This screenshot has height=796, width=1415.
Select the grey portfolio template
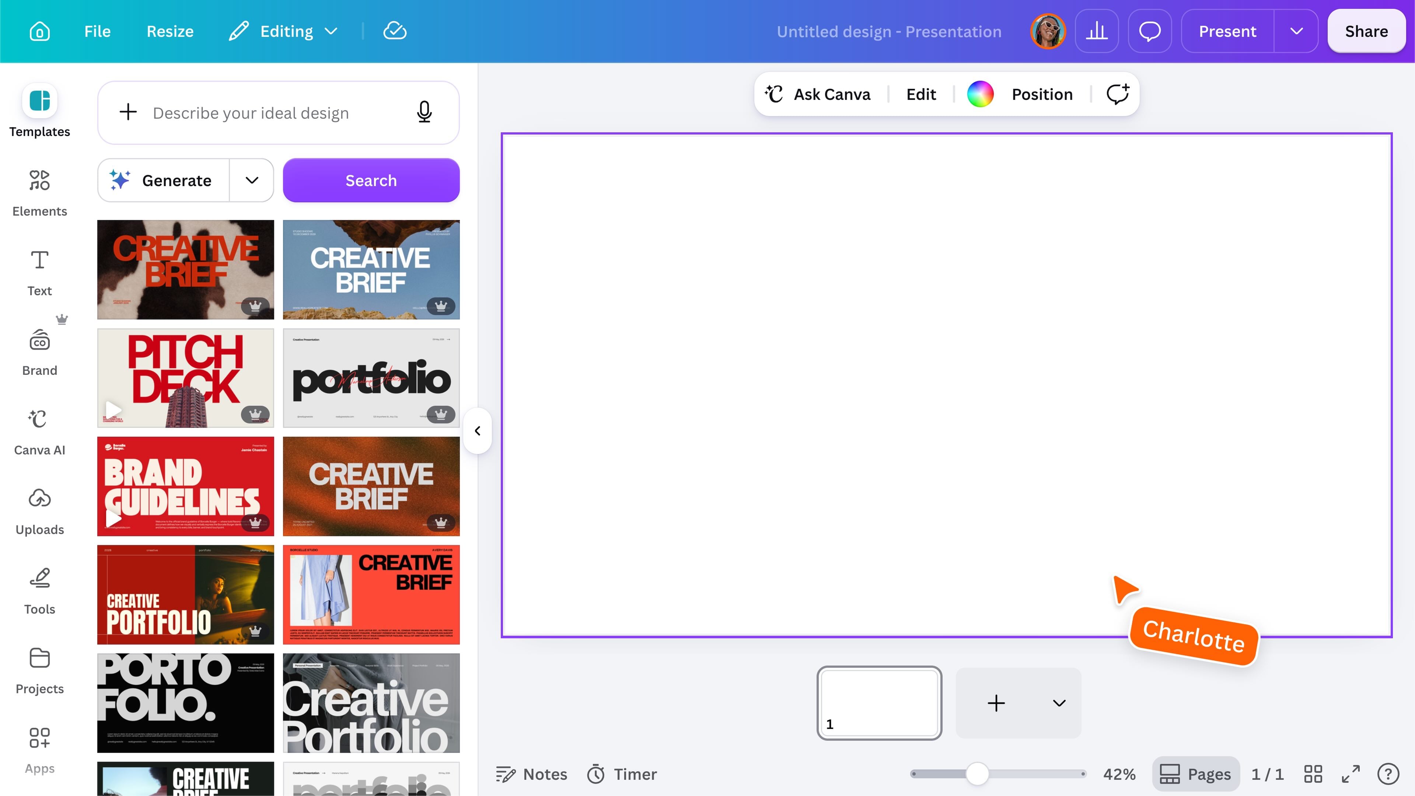coord(371,378)
